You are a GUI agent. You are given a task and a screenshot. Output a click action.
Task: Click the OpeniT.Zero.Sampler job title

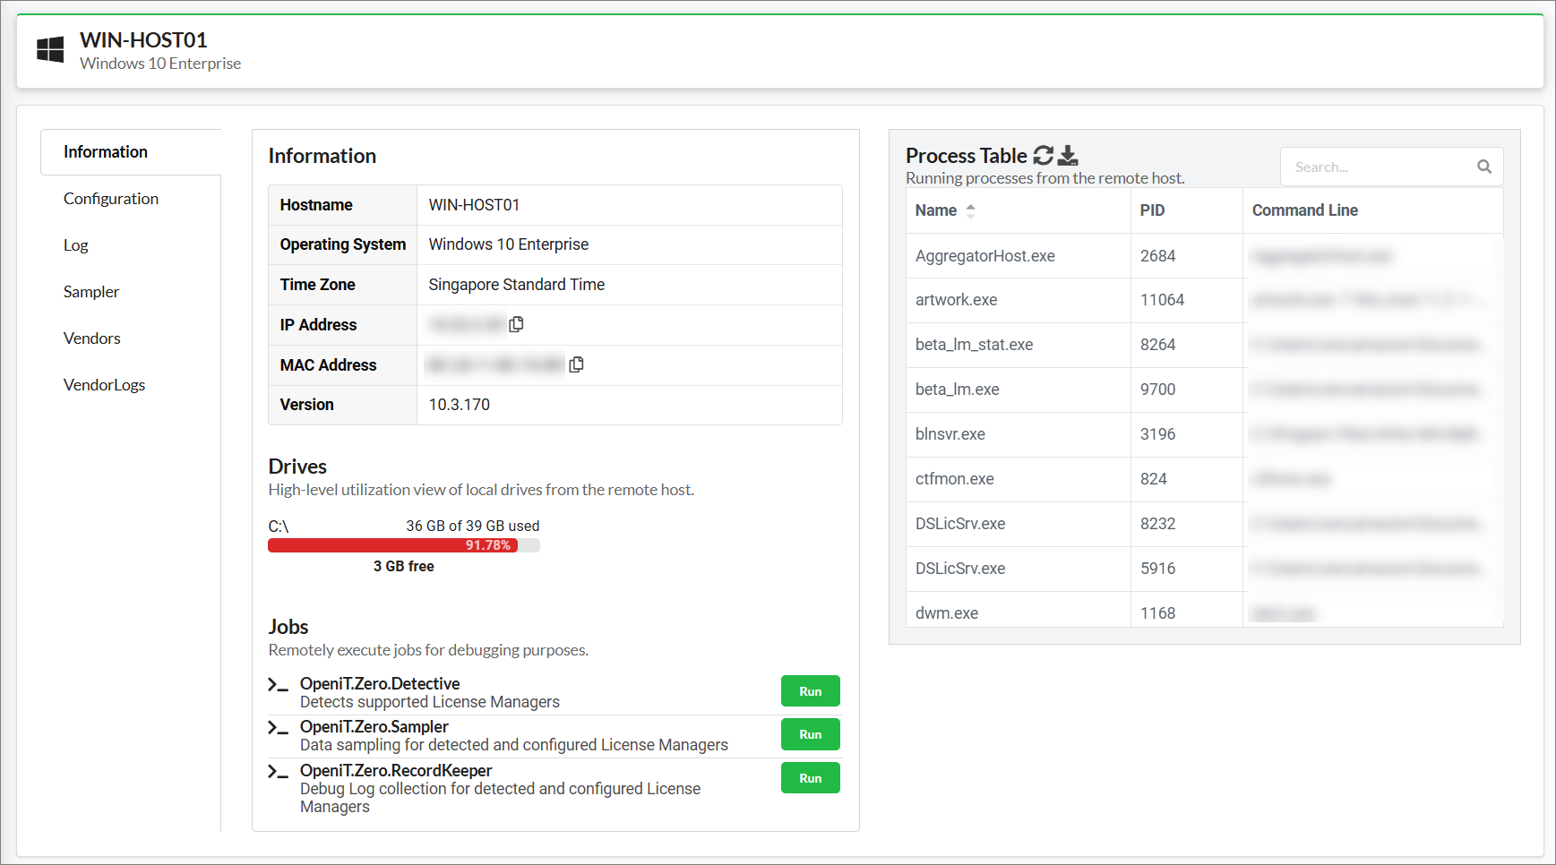(x=374, y=727)
